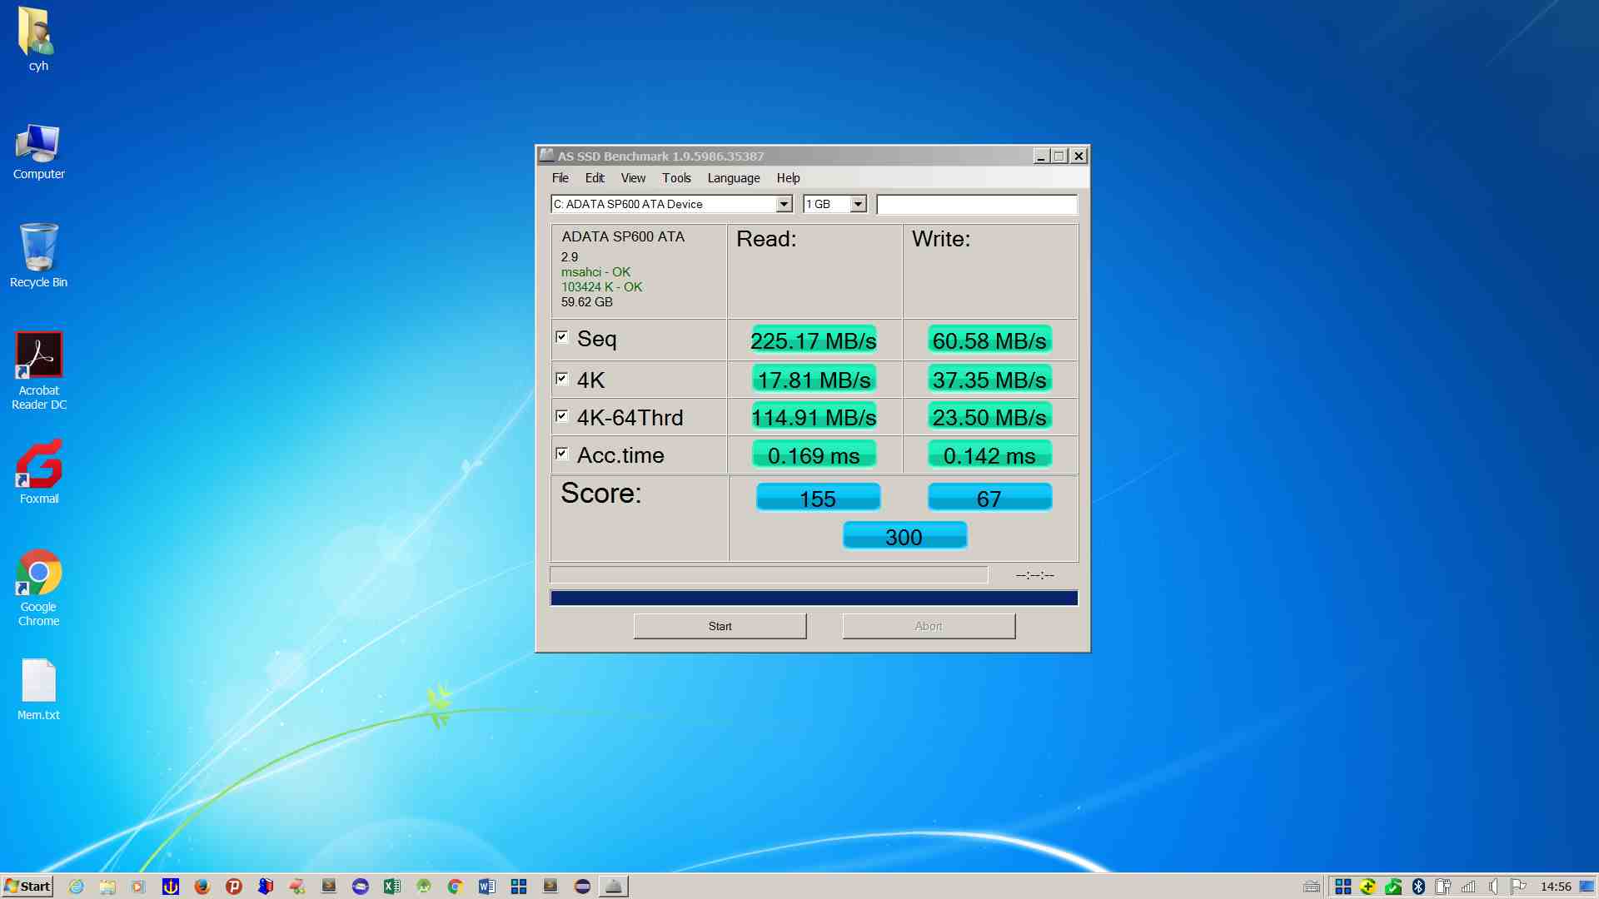
Task: Expand the drive selection dropdown
Action: (784, 204)
